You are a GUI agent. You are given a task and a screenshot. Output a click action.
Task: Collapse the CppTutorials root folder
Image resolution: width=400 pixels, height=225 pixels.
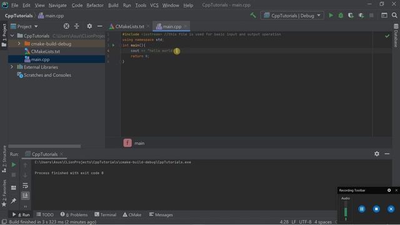(x=12, y=36)
